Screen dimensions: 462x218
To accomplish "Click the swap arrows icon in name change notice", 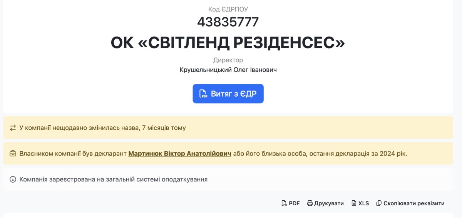I will coord(13,127).
